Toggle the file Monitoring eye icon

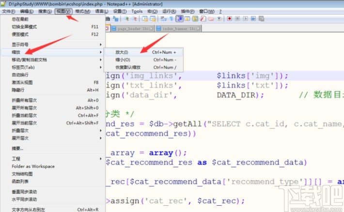point(219,18)
